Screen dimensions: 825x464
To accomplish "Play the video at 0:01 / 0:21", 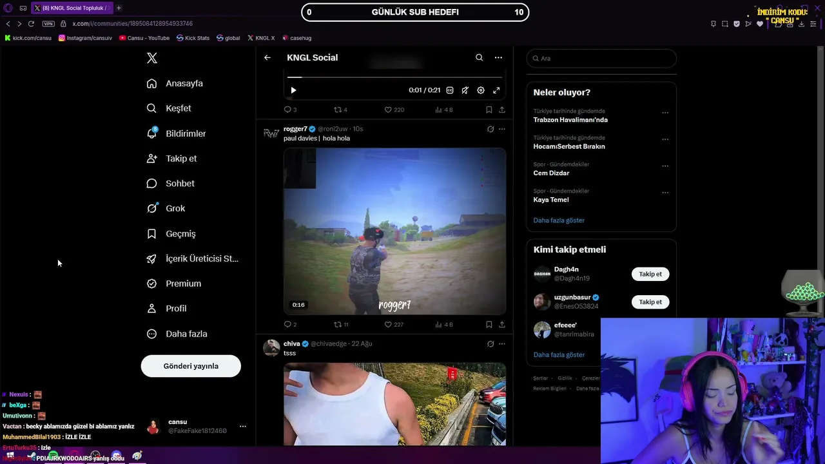I will (293, 90).
